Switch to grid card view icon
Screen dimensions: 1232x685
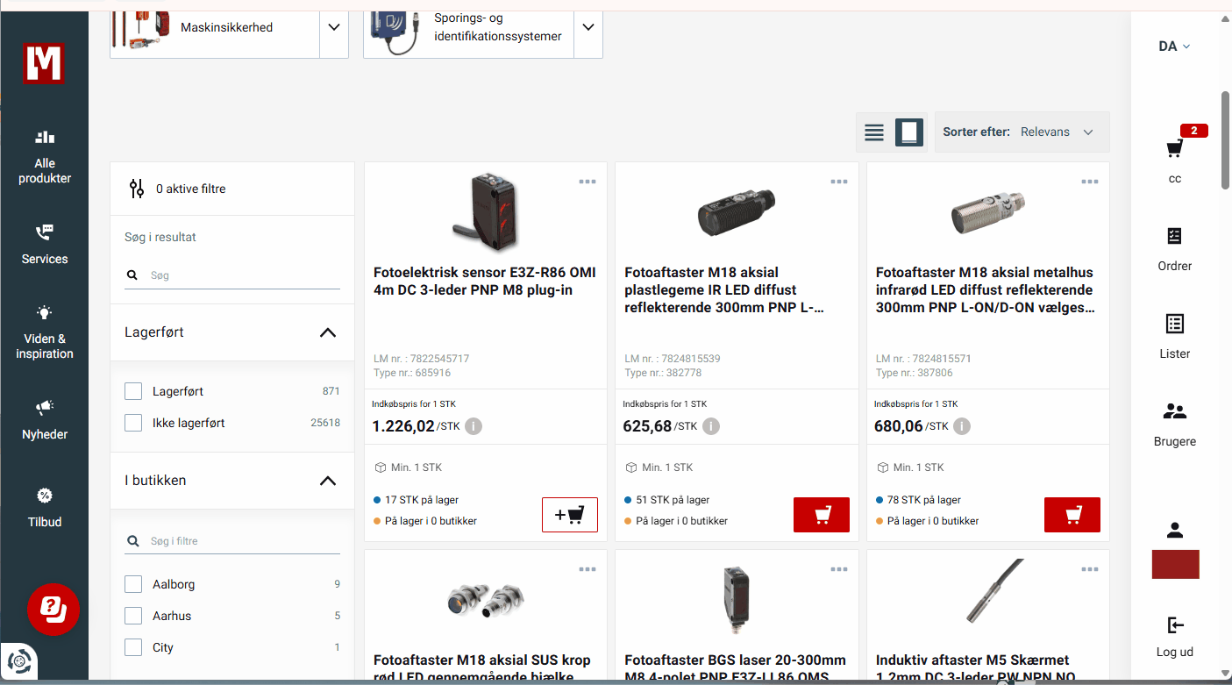(x=909, y=132)
